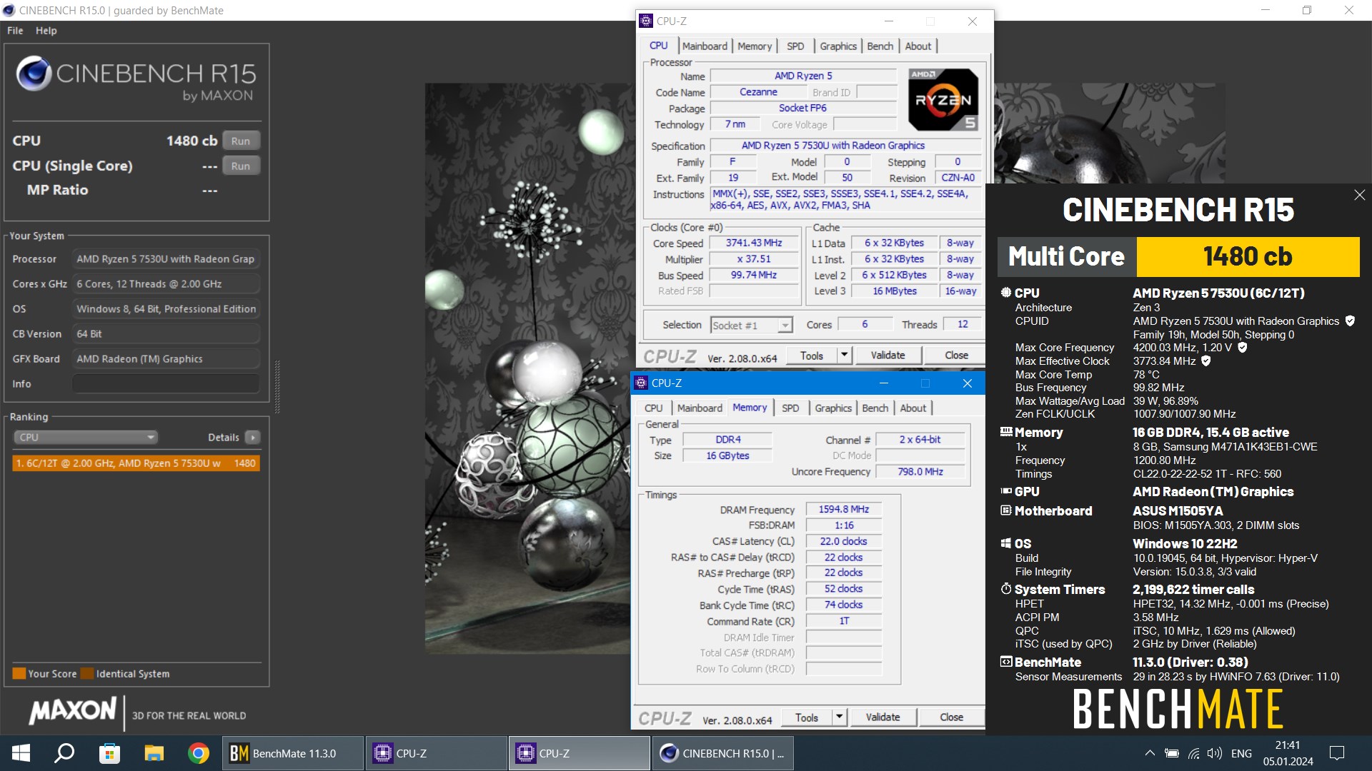Open Bench tab in upper CPU-Z
The image size is (1372, 771).
coord(880,46)
